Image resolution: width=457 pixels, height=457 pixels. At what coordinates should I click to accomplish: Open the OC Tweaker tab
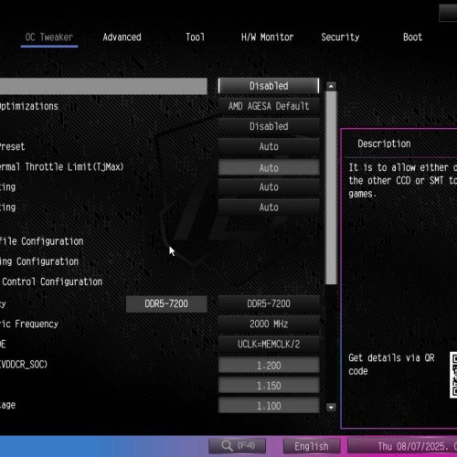pyautogui.click(x=49, y=37)
